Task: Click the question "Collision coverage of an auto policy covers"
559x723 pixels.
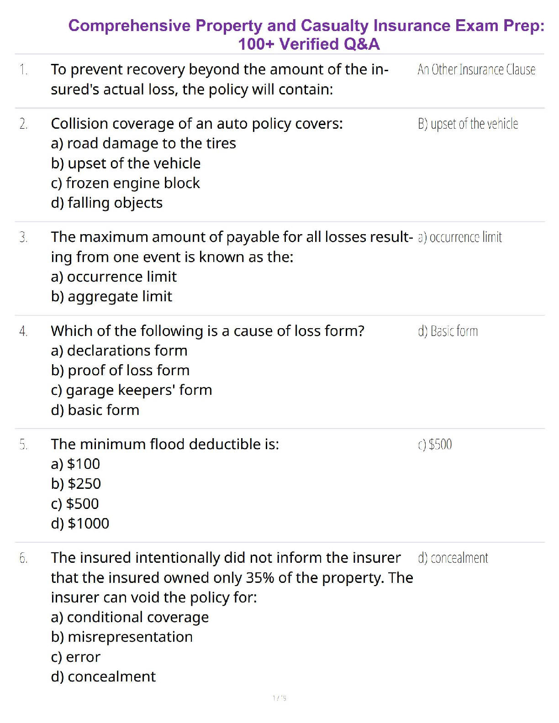Action: click(x=196, y=124)
